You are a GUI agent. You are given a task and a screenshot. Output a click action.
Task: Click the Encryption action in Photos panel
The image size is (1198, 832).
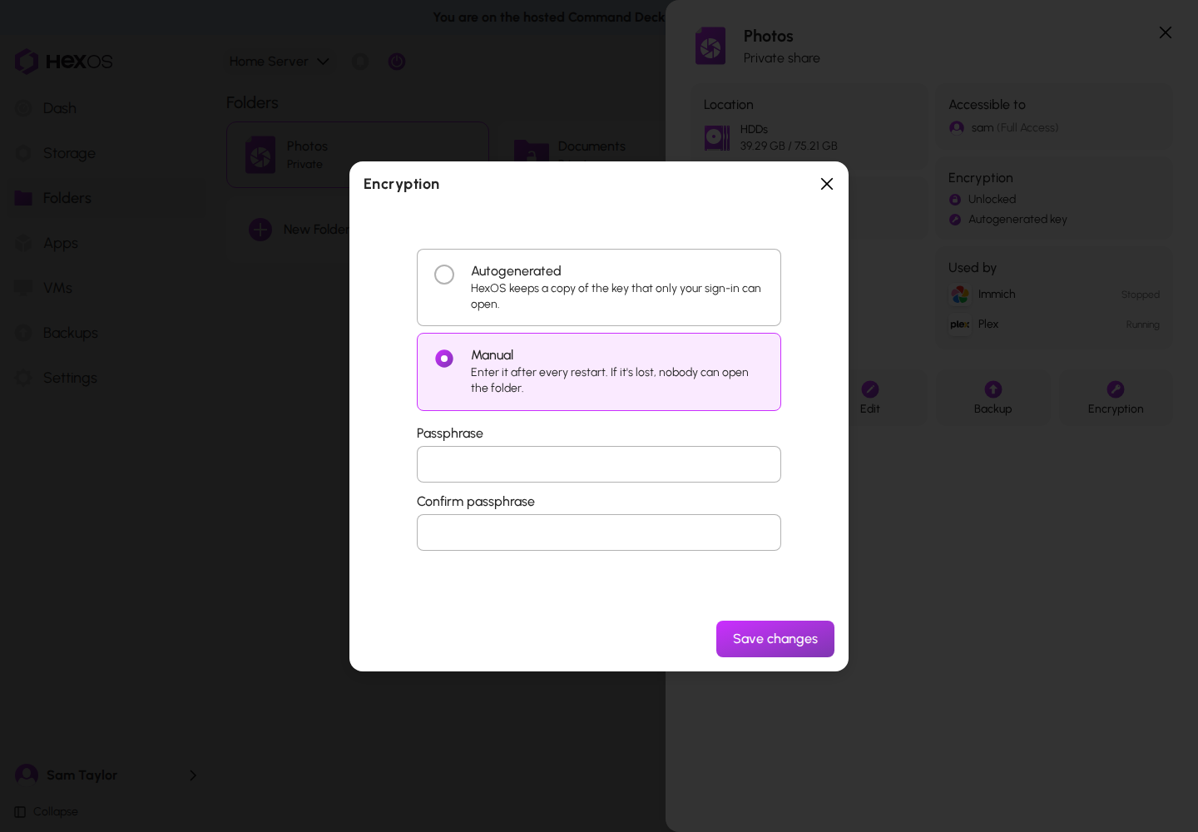point(1116,398)
